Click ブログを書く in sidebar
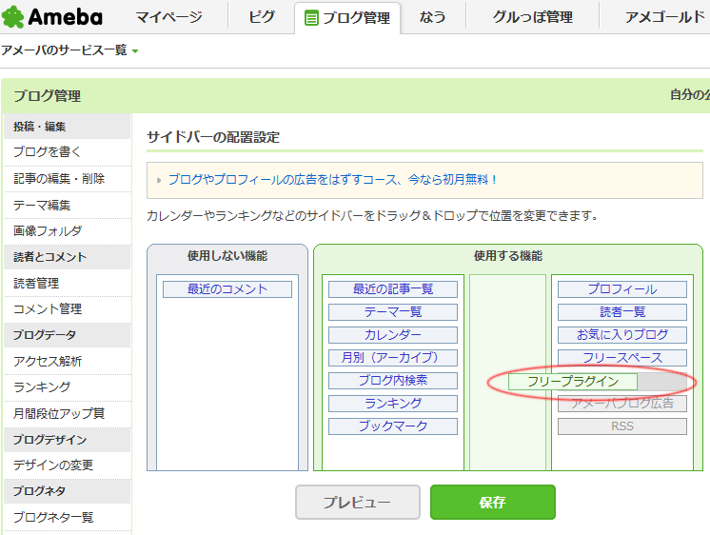This screenshot has width=710, height=535. tap(47, 151)
